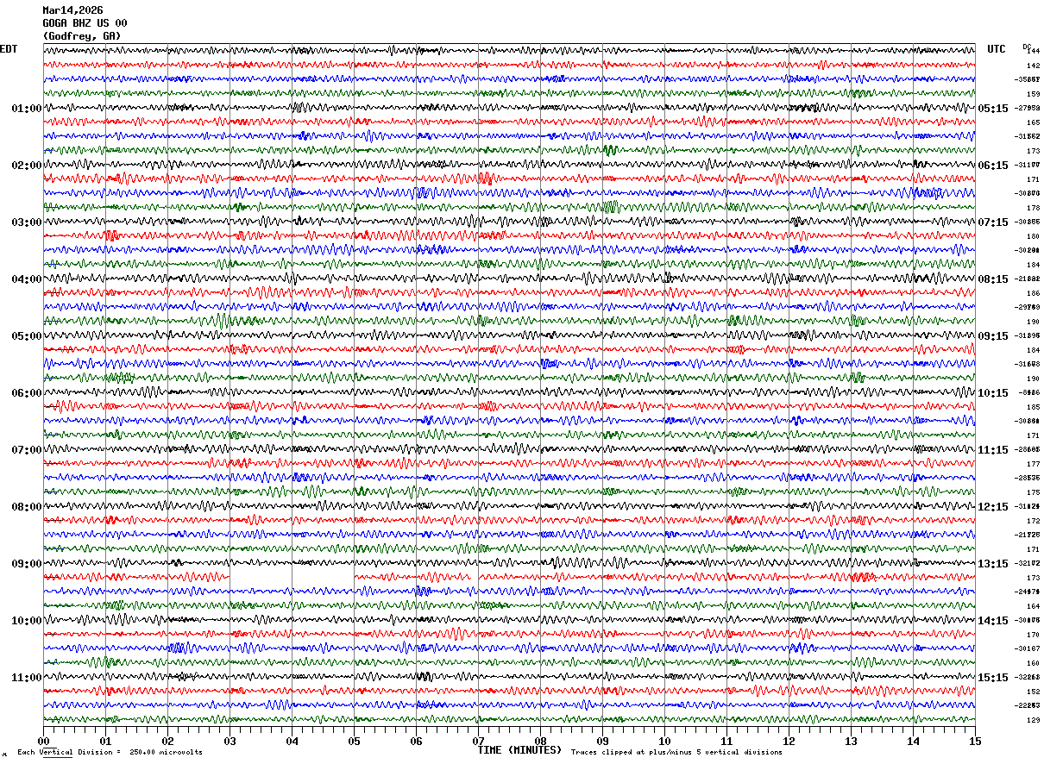Click the 11:15 UTC time label

[x=993, y=450]
